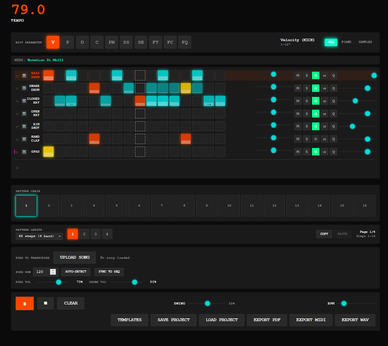The image size is (388, 346).
Task: Toggle loop on the Hand Clap row
Action: [324, 139]
